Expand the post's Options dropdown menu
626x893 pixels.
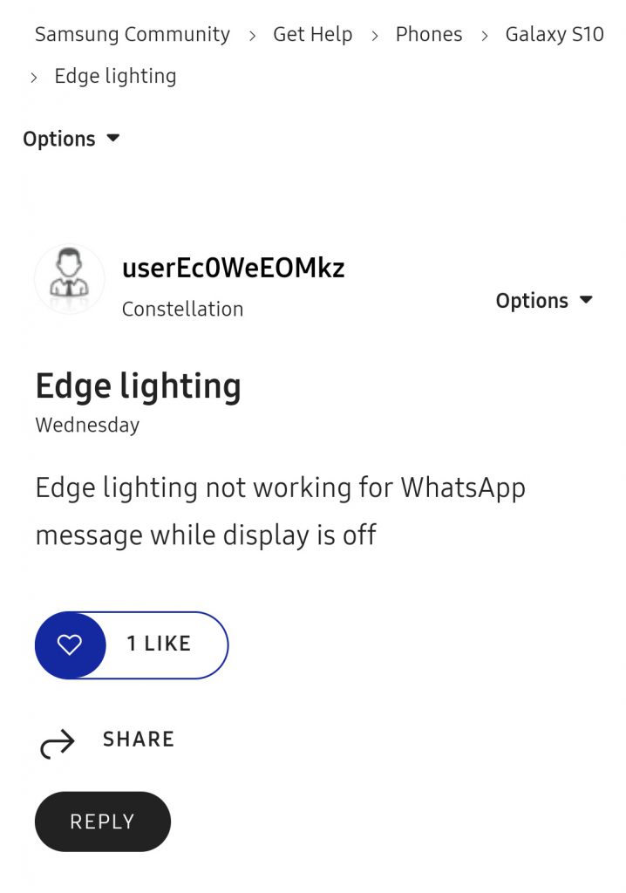[x=543, y=301]
